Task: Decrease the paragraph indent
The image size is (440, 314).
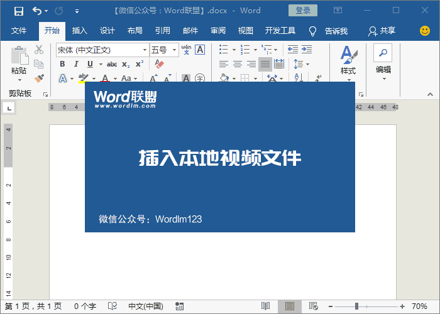Action: coord(293,50)
